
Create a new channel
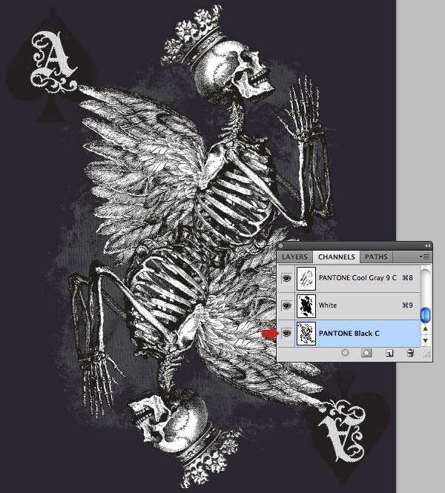pyautogui.click(x=389, y=353)
